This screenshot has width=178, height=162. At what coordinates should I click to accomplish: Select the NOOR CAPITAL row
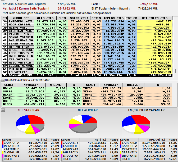click(x=87, y=25)
